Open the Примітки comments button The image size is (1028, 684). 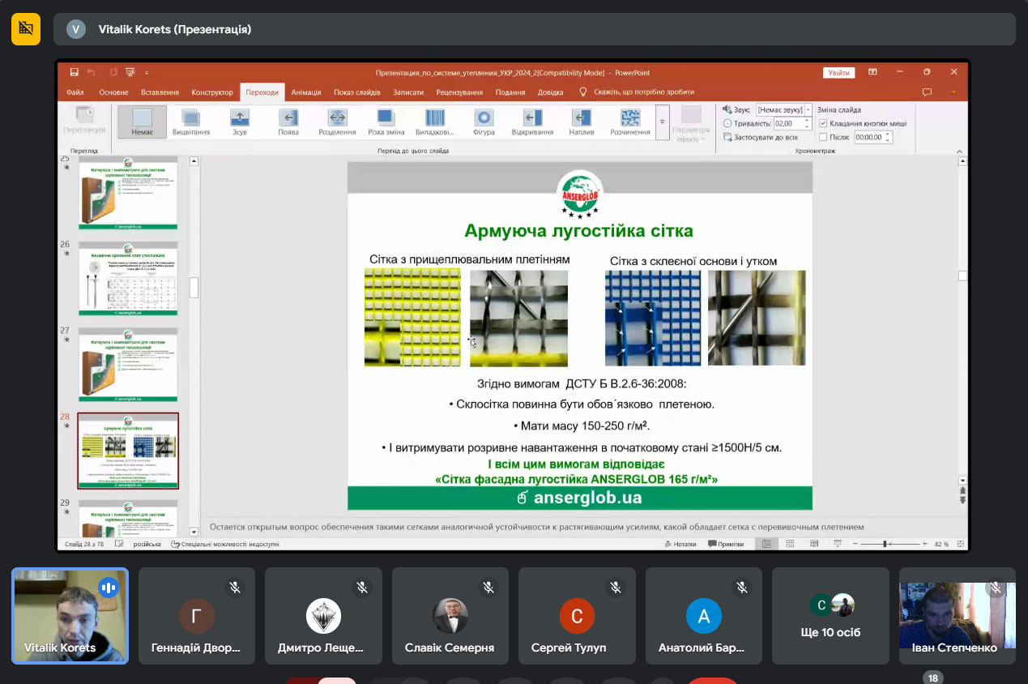point(726,544)
